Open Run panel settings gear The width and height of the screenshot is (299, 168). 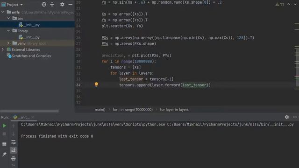click(x=287, y=117)
